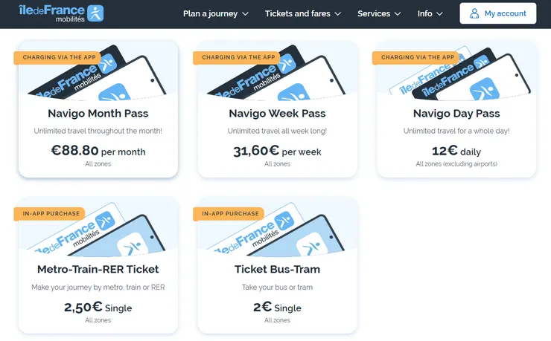Viewport: 551px width, 341px height.
Task: Select the Navigo Month Pass title
Action: click(98, 114)
